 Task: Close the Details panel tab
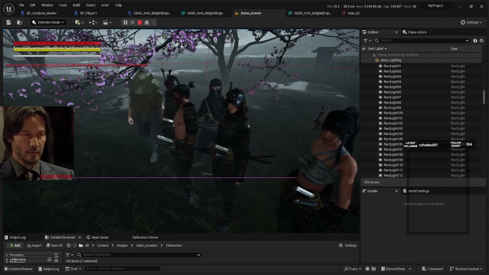coord(396,191)
